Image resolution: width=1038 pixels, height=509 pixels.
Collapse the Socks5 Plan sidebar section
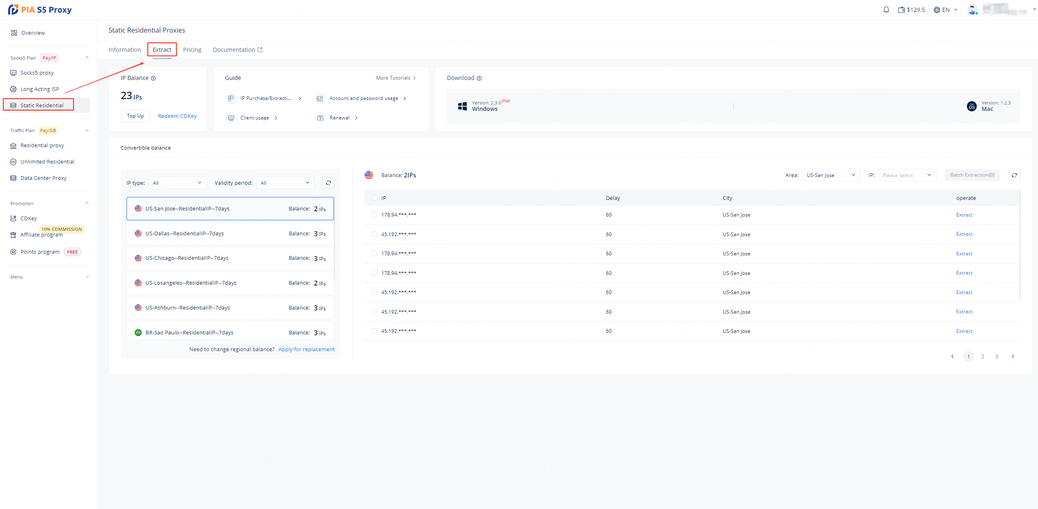tap(87, 58)
